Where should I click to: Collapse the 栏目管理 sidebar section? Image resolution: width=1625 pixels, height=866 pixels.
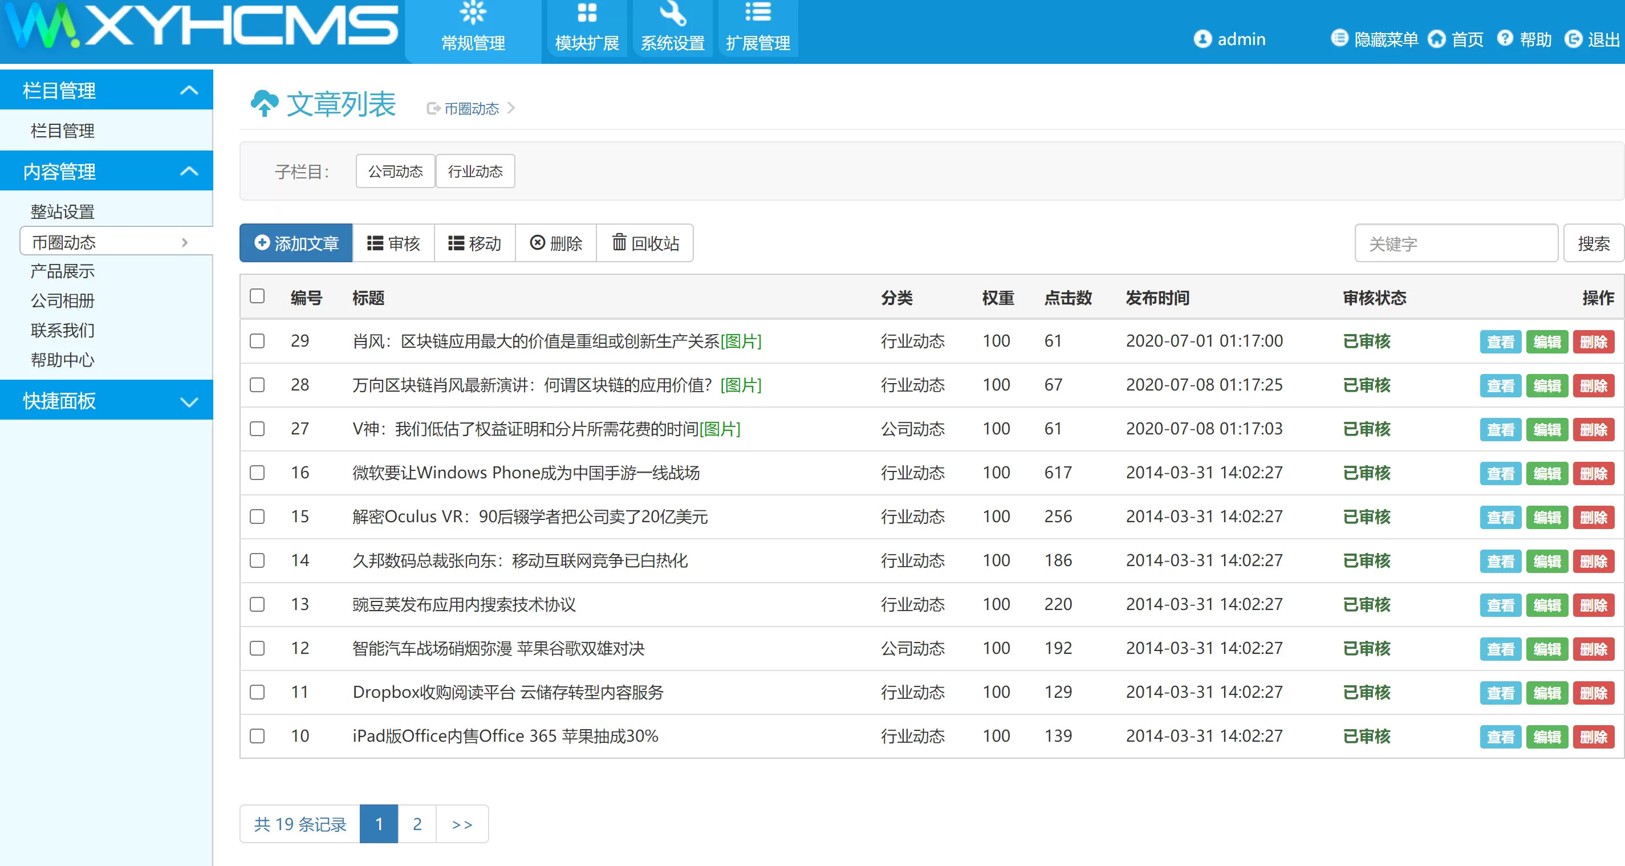point(189,90)
